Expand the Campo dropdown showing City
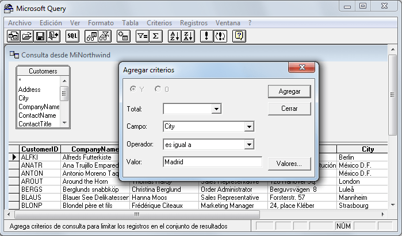The width and height of the screenshot is (402, 236). 248,126
